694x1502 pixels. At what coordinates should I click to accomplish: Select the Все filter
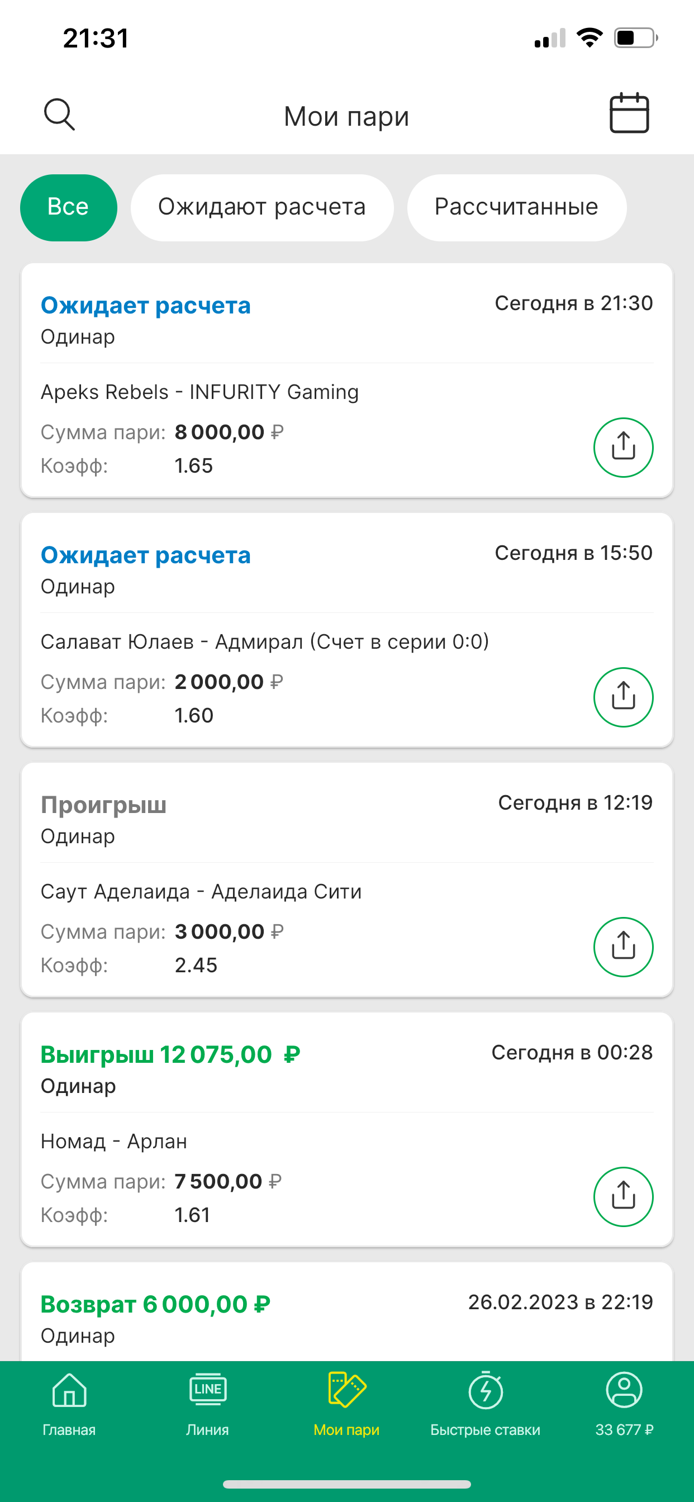pyautogui.click(x=68, y=207)
